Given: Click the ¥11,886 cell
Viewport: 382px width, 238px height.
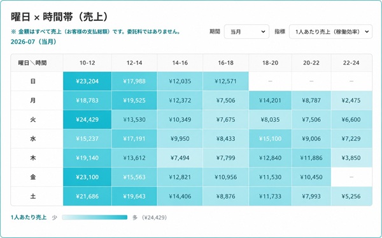Looking at the screenshot, I should click(x=311, y=158).
